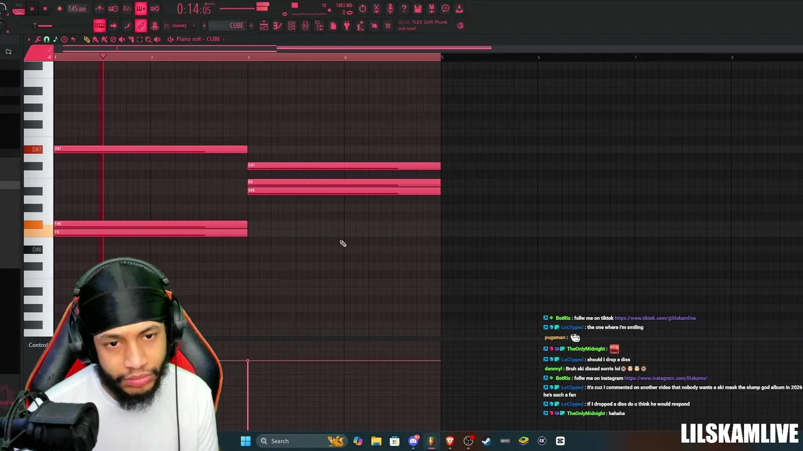Open OBS Studio from the taskbar
The width and height of the screenshot is (803, 451).
468,441
